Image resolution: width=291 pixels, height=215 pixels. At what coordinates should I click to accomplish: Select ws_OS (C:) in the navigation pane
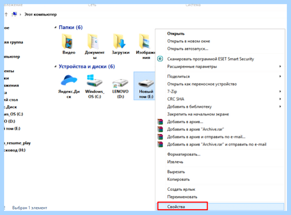click(14, 114)
